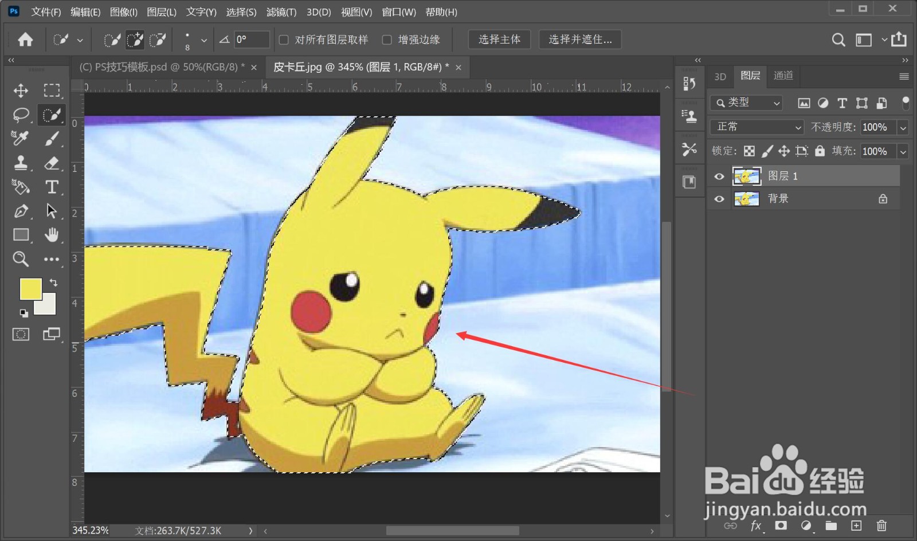Add a layer mask from panel bottom
The image size is (917, 541).
(x=781, y=526)
